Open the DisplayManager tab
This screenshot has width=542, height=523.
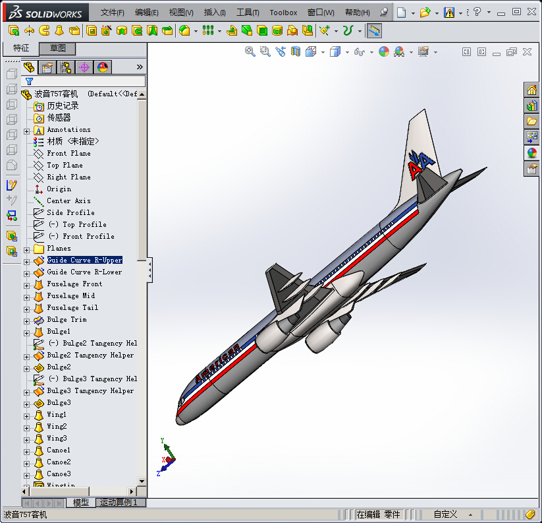[x=103, y=67]
